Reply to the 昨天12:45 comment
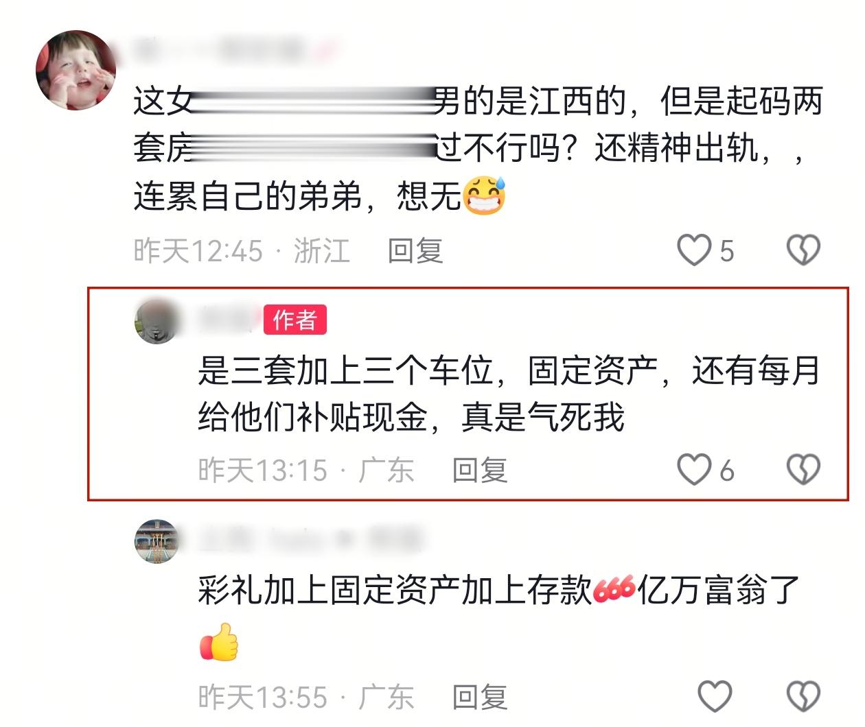865x727 pixels. [415, 251]
